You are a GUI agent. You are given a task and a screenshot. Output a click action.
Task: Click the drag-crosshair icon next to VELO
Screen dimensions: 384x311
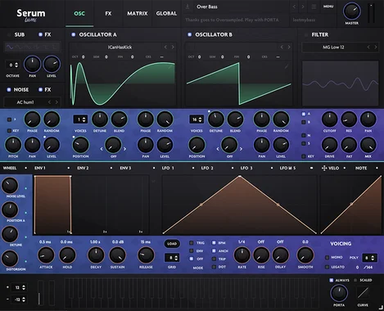tap(324, 169)
